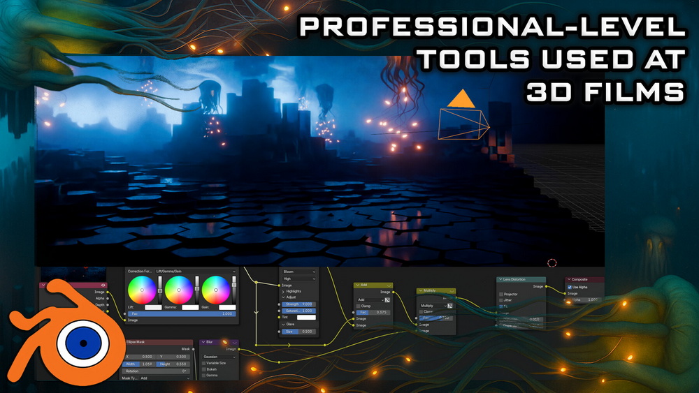Click the Gamma color wheel

click(x=179, y=290)
